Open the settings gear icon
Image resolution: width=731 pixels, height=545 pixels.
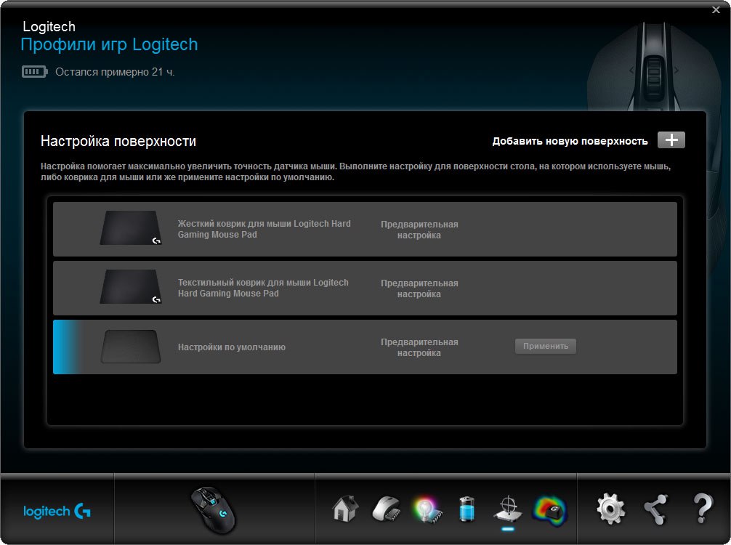tap(610, 509)
